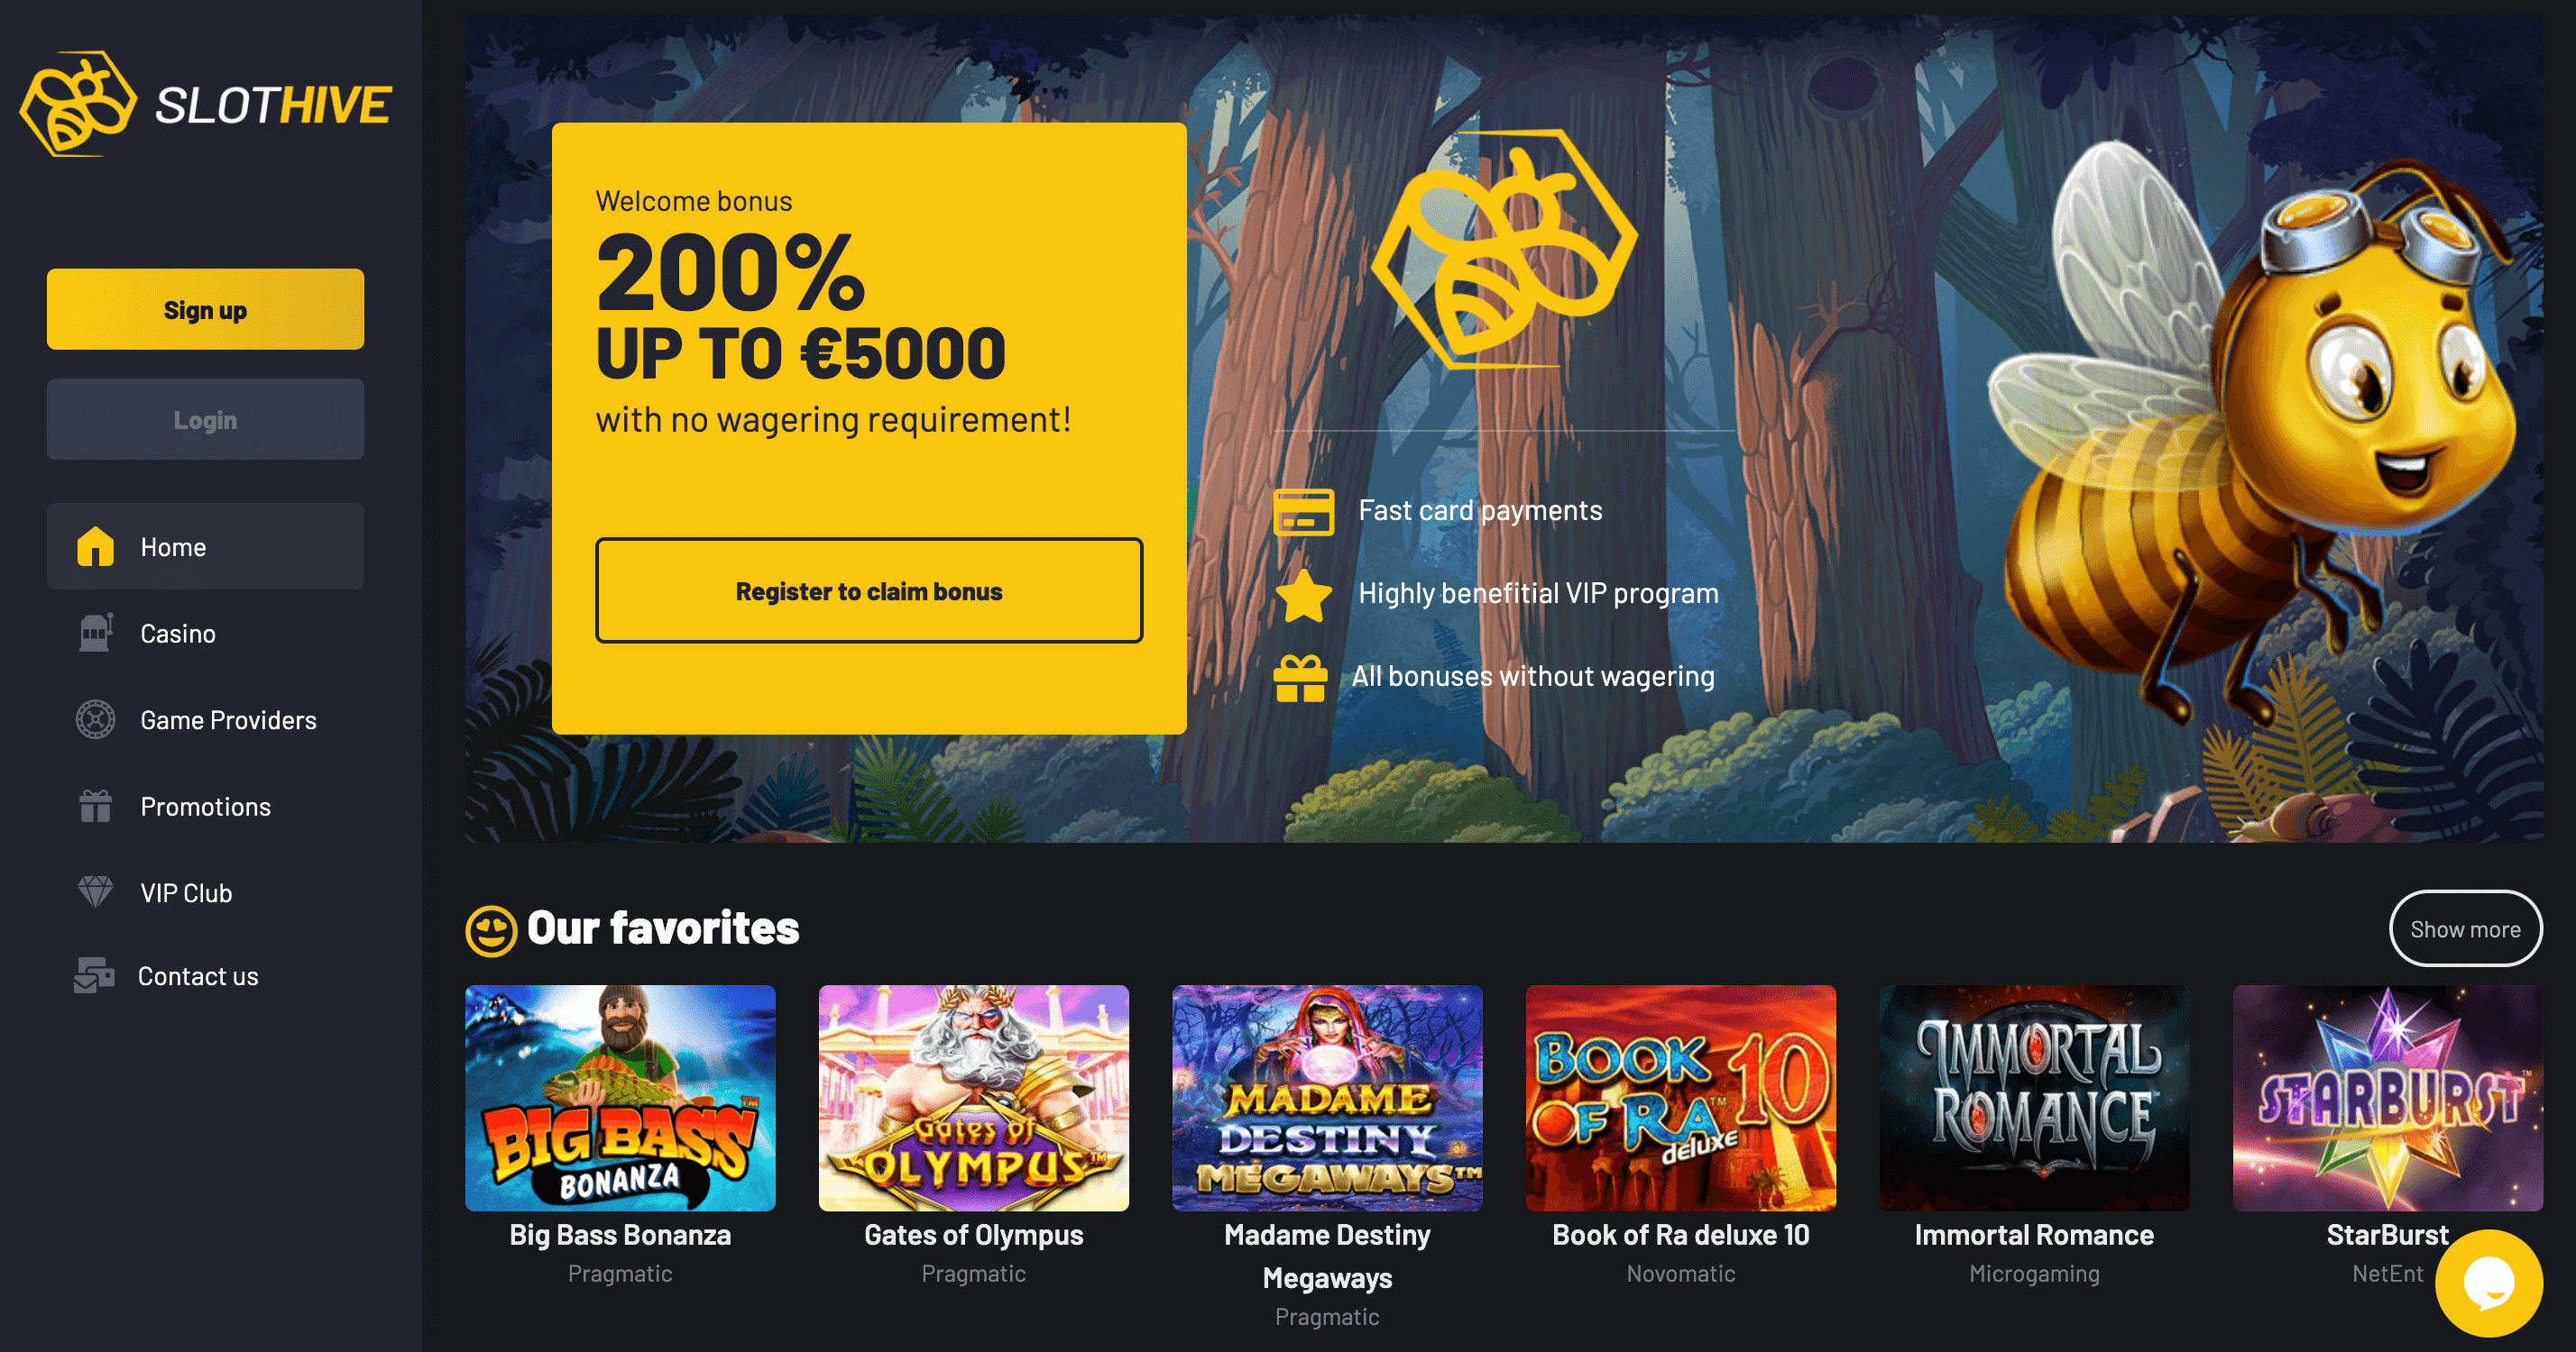The image size is (2576, 1352).
Task: Go to the Promotions page
Action: click(x=205, y=807)
